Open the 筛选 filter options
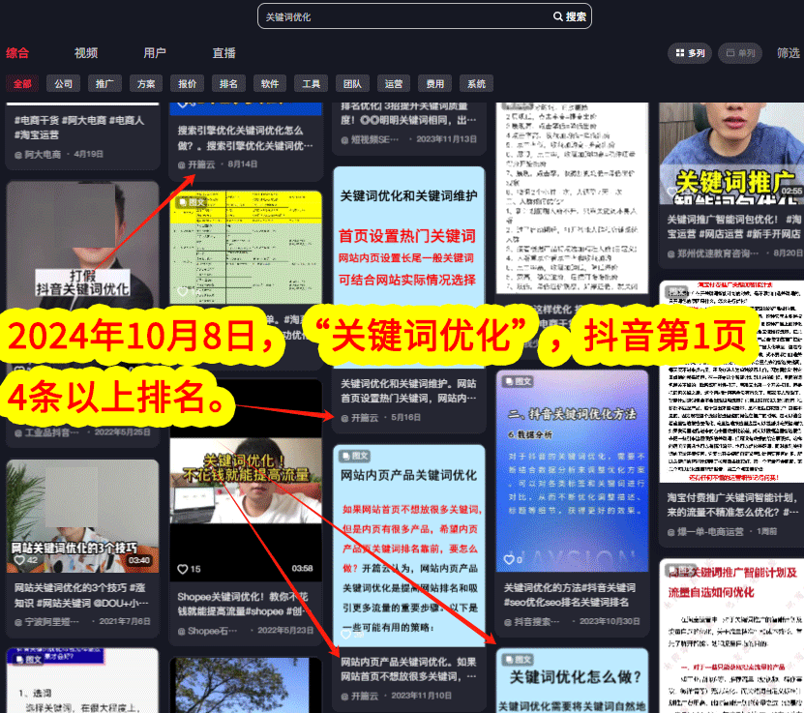804x713 pixels. (x=789, y=53)
